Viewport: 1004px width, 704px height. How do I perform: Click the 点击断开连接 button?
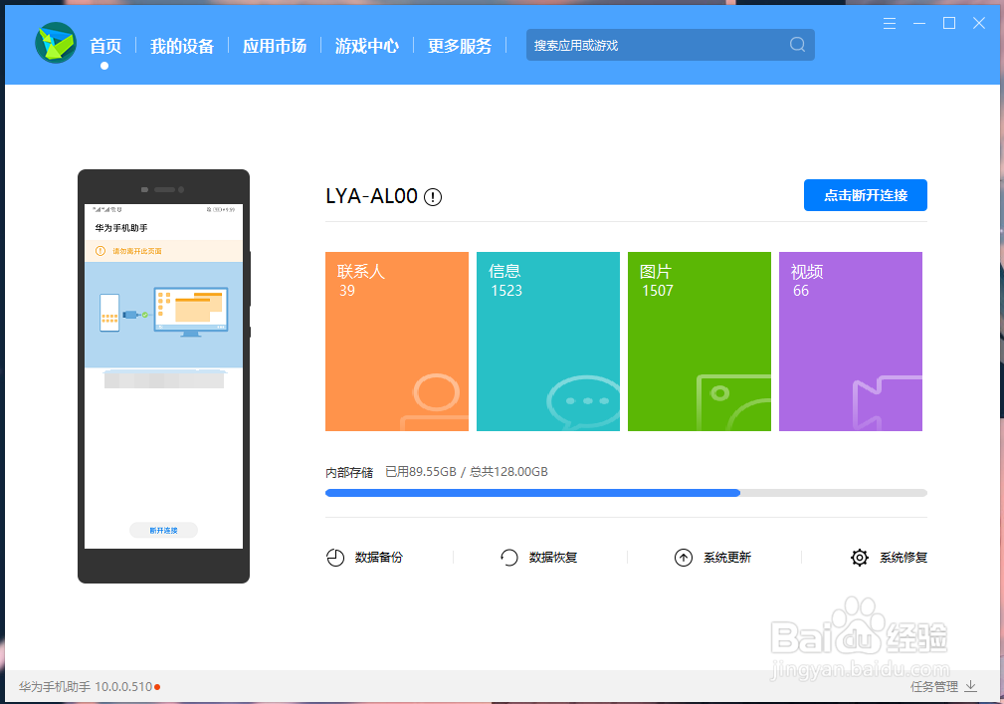(865, 195)
